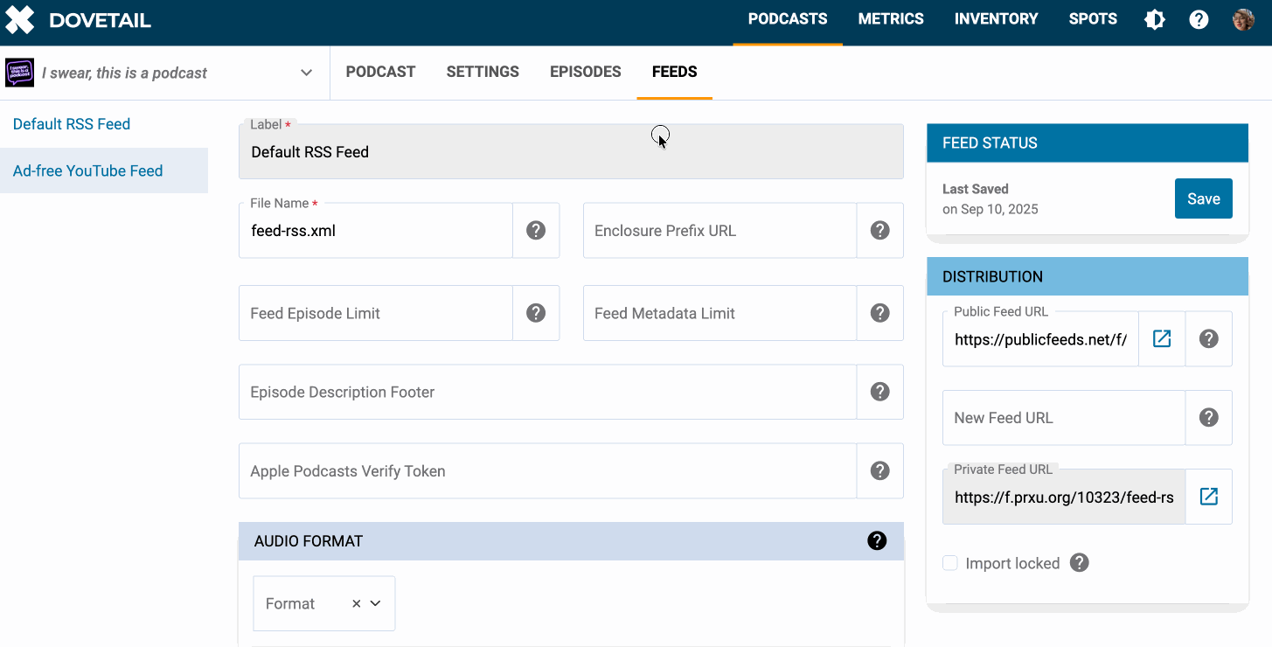This screenshot has height=647, width=1272.
Task: Clear the Format selection with the X
Action: click(x=356, y=603)
